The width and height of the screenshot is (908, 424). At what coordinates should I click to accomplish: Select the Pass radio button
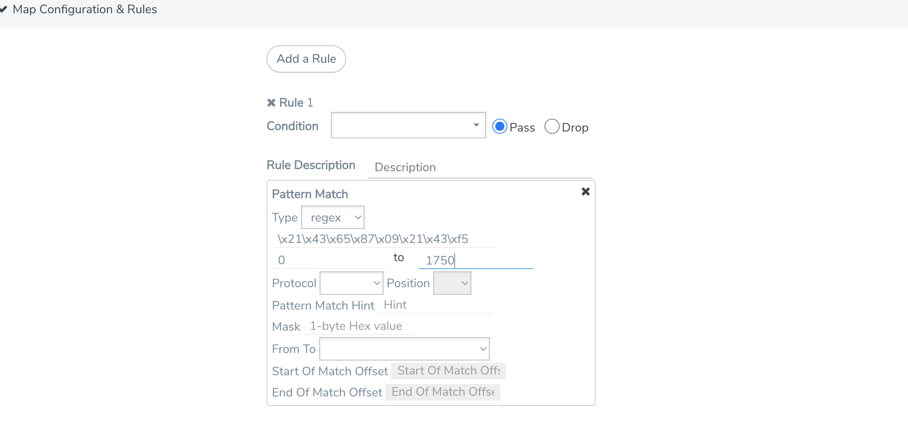(x=499, y=127)
